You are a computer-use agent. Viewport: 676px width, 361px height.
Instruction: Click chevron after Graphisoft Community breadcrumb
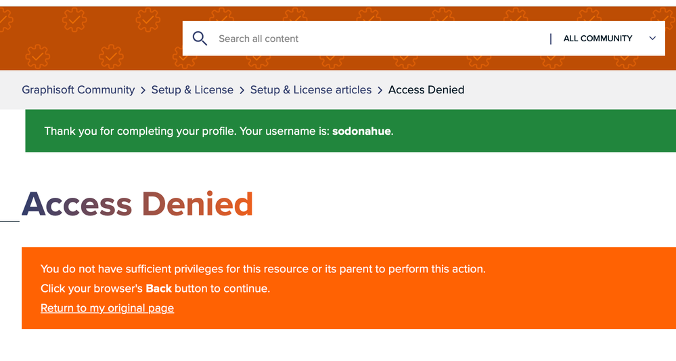point(143,90)
